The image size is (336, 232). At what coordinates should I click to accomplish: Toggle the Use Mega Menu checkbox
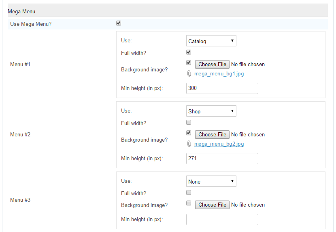click(119, 23)
